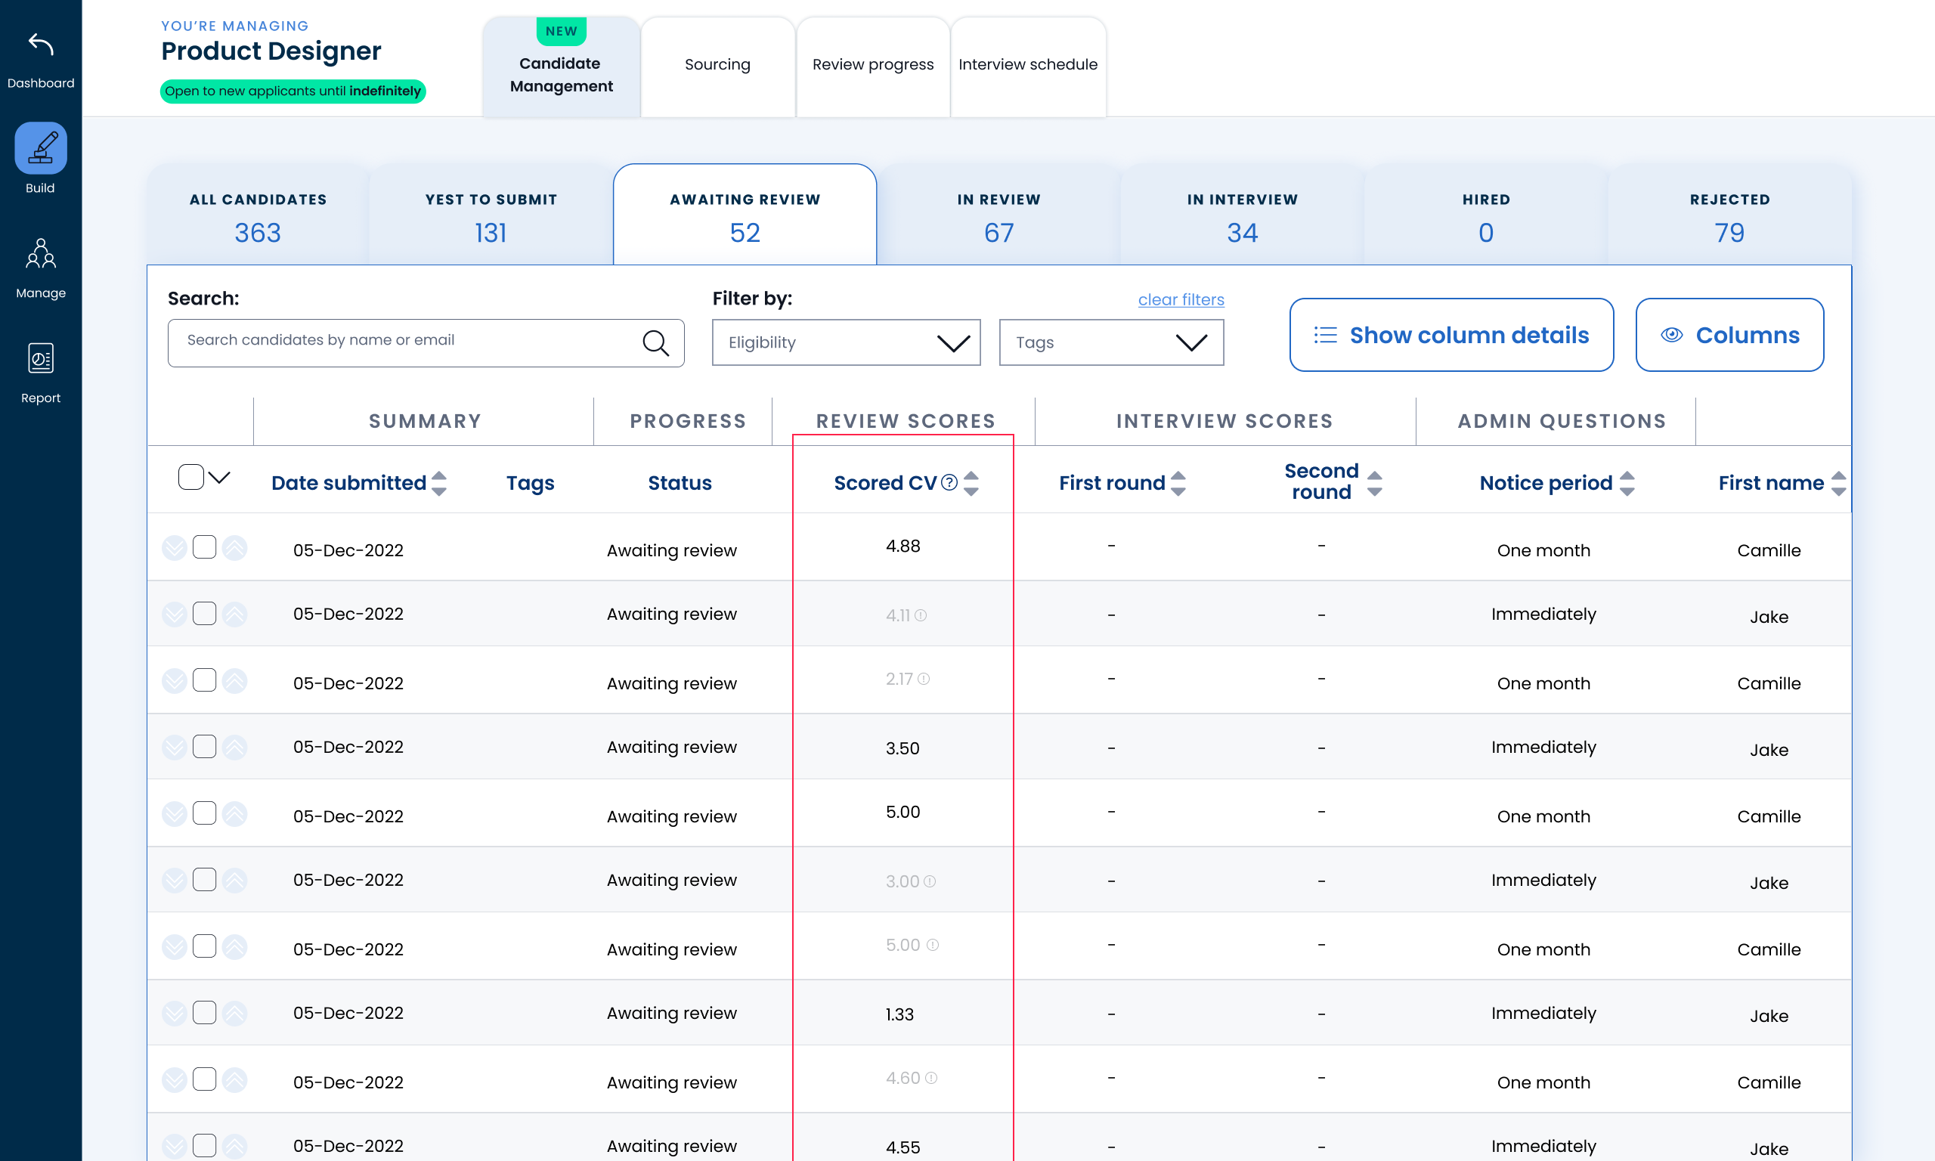Image resolution: width=1935 pixels, height=1161 pixels.
Task: Expand bulk-select chevron beside header checkbox
Action: coord(220,477)
